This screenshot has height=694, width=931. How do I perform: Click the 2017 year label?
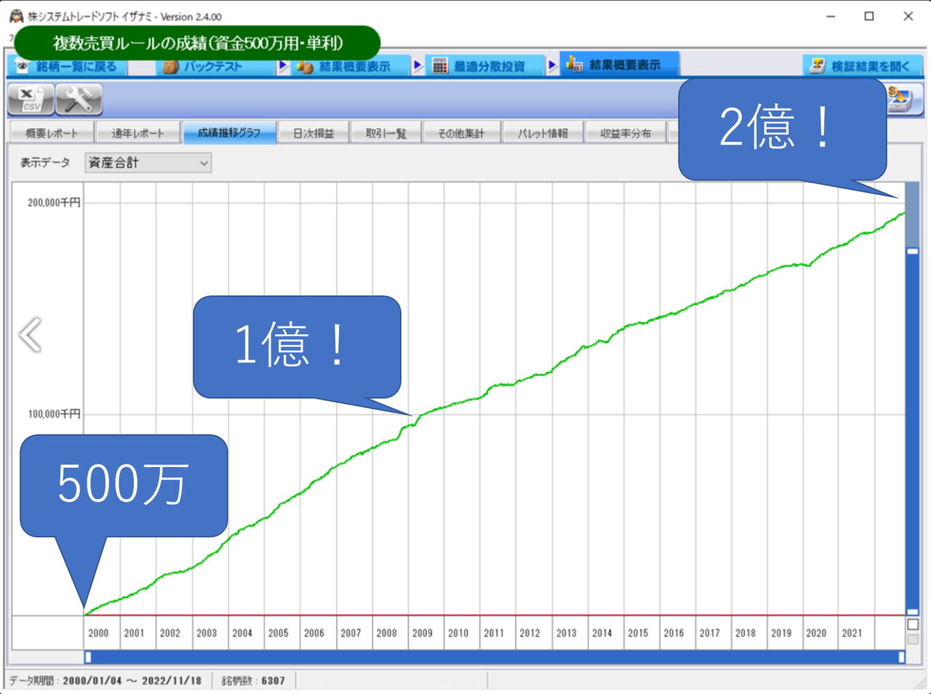pyautogui.click(x=709, y=633)
